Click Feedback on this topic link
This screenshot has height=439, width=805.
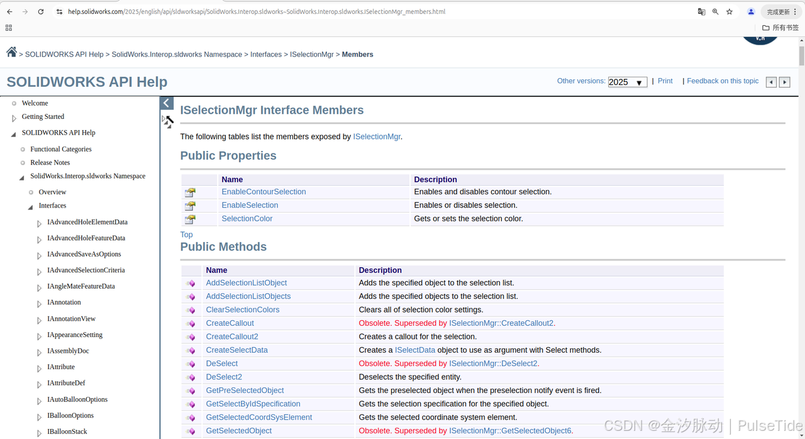(723, 81)
